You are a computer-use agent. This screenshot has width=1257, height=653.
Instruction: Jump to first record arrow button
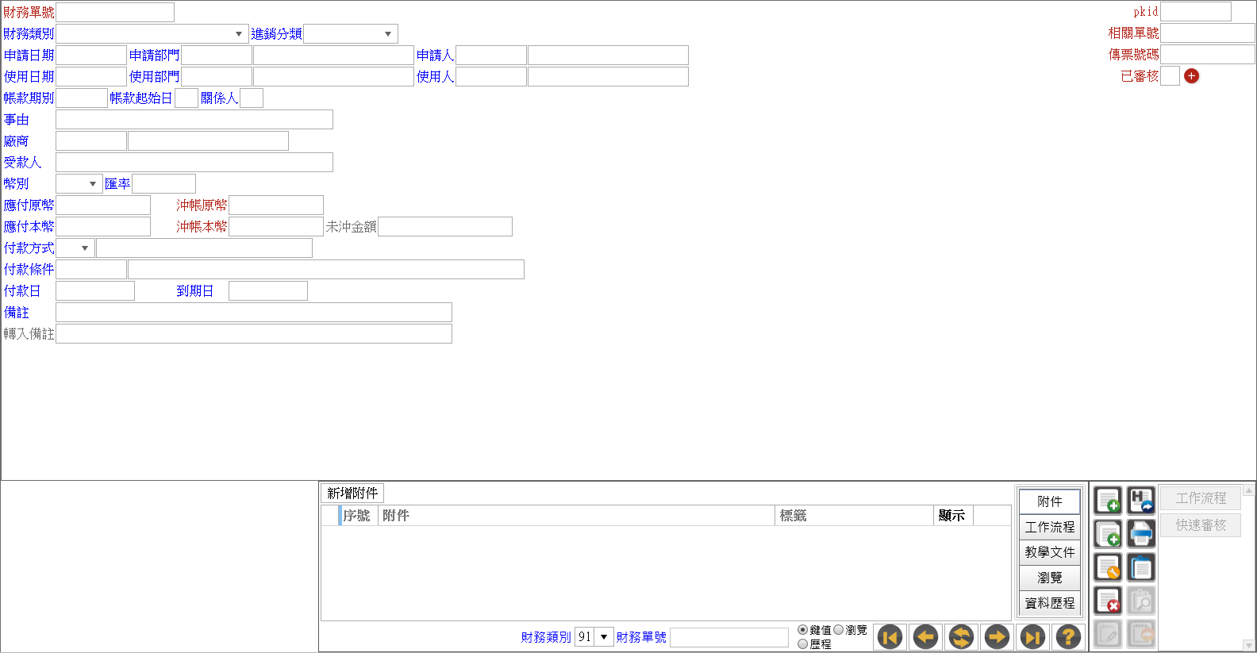[x=890, y=636]
